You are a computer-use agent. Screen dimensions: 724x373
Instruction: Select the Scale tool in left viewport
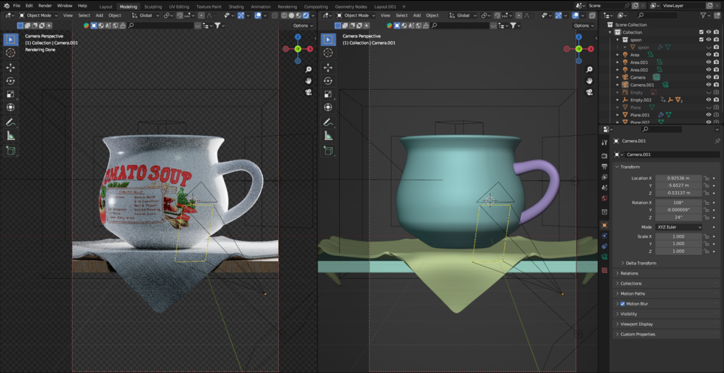[x=10, y=94]
